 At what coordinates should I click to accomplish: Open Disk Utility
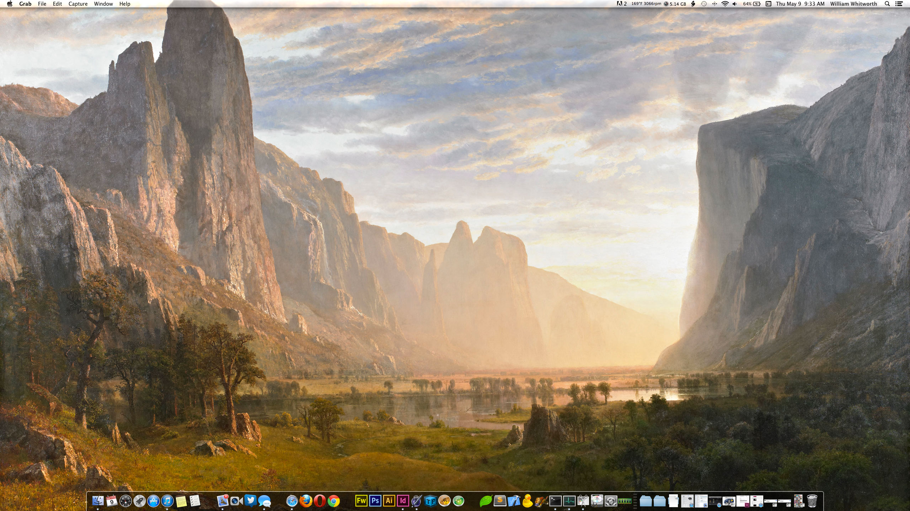[597, 501]
